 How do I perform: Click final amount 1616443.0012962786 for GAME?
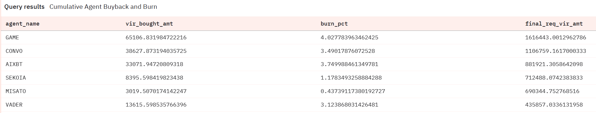(556, 38)
